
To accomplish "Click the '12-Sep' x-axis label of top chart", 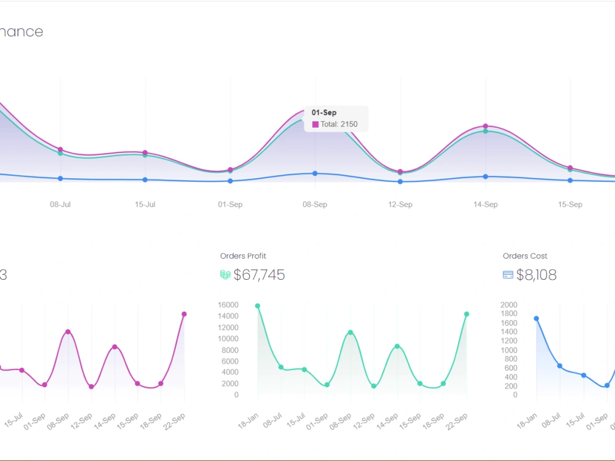I will click(400, 204).
